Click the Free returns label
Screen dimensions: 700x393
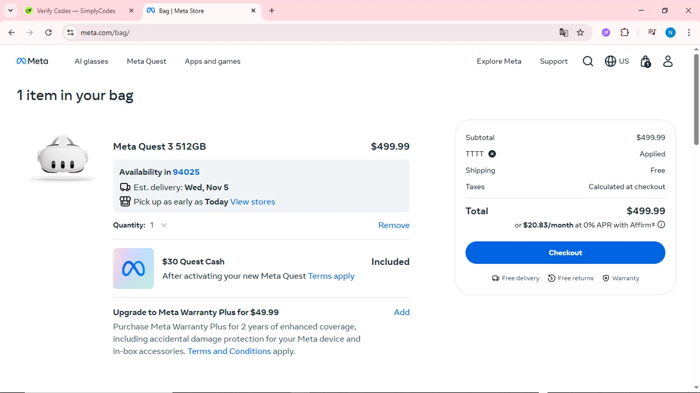point(575,278)
